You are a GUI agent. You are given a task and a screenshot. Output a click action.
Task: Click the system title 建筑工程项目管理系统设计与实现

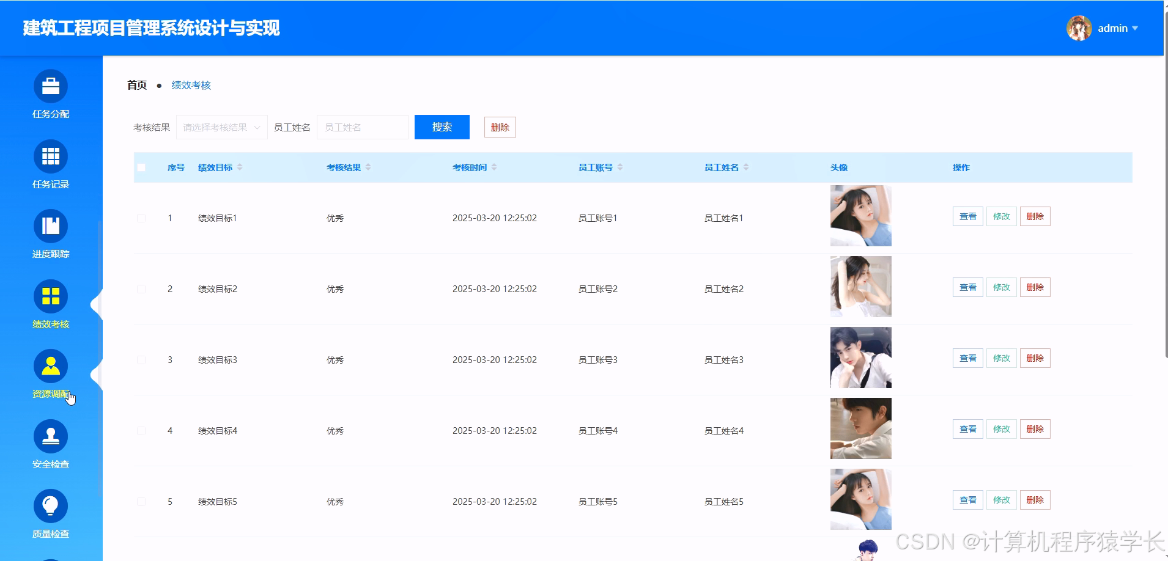coord(152,28)
